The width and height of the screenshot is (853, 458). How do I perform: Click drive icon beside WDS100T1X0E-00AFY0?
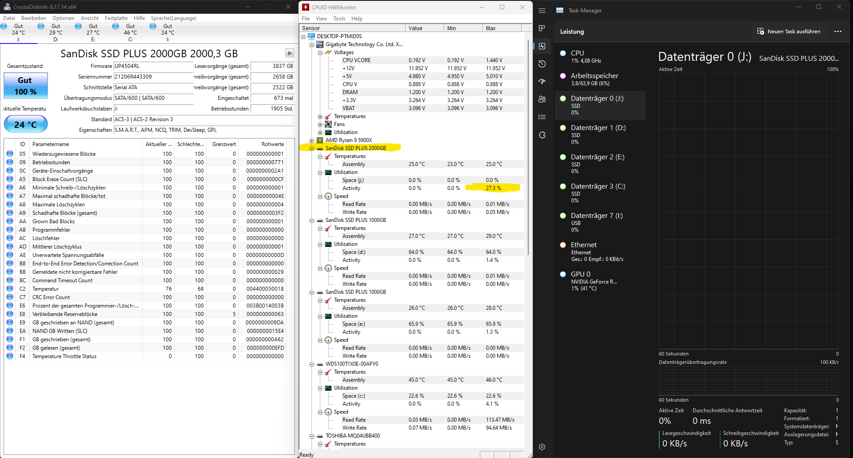320,364
